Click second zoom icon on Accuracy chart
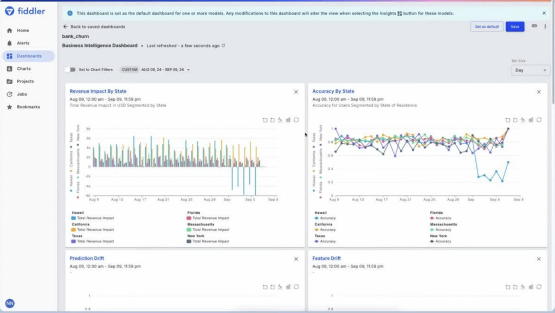This screenshot has width=555, height=313. pos(515,120)
